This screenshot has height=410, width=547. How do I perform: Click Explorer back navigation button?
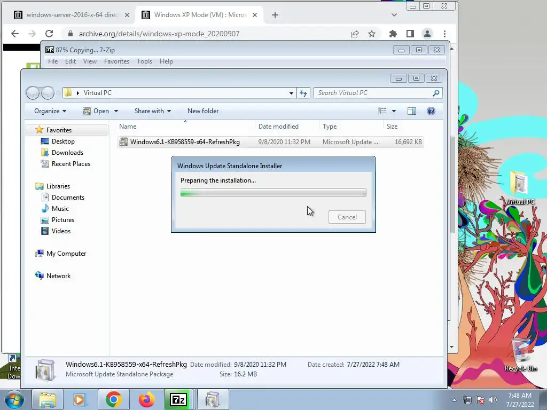click(33, 93)
